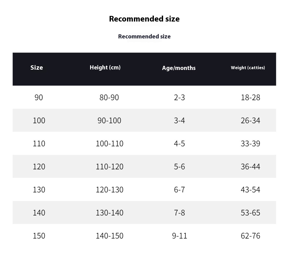Select the weight cell "18-28"

[x=250, y=97]
